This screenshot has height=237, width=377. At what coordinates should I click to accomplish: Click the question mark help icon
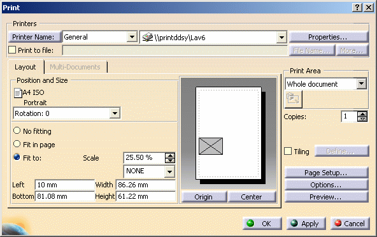(357, 8)
